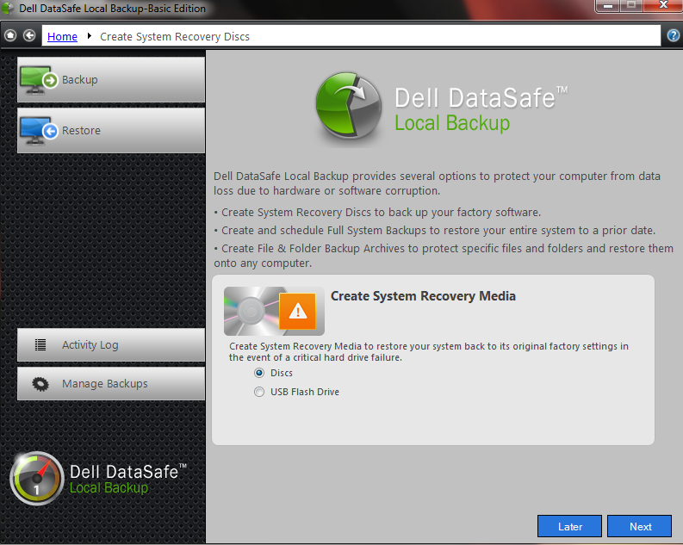
Task: Click the Create System Recovery Media heading
Action: click(x=423, y=296)
